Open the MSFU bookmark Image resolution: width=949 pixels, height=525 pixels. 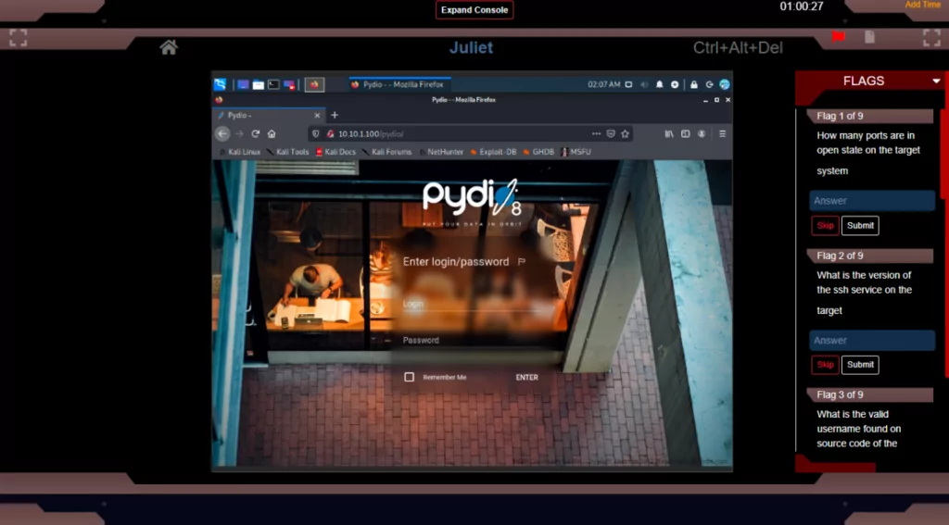pyautogui.click(x=576, y=152)
